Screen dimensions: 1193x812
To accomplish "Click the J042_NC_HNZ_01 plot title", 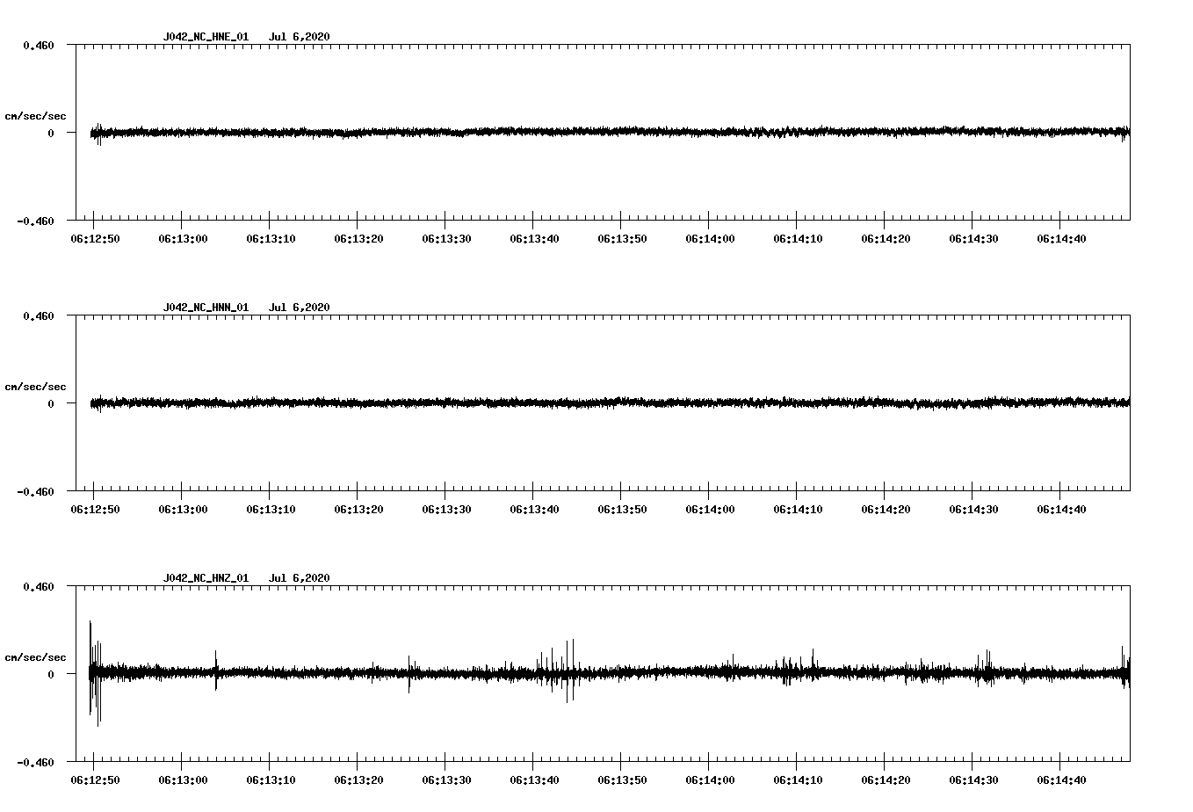I will (206, 578).
